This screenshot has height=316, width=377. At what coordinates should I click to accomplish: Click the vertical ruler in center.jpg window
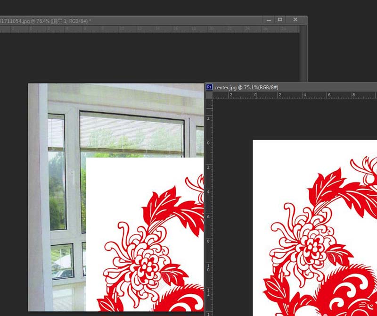point(209,208)
